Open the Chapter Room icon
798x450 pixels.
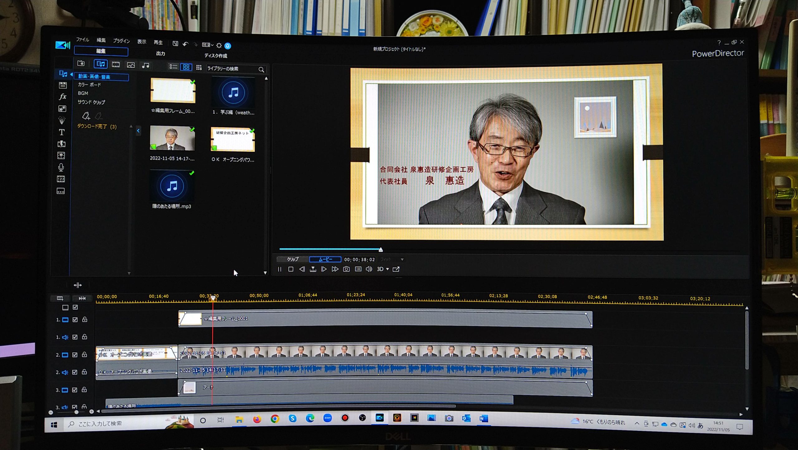click(61, 179)
